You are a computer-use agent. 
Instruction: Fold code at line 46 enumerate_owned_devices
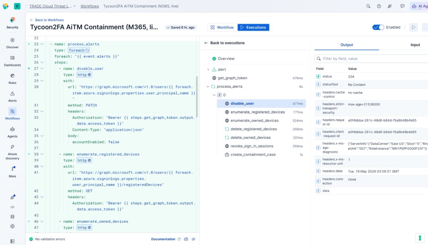pos(42,221)
